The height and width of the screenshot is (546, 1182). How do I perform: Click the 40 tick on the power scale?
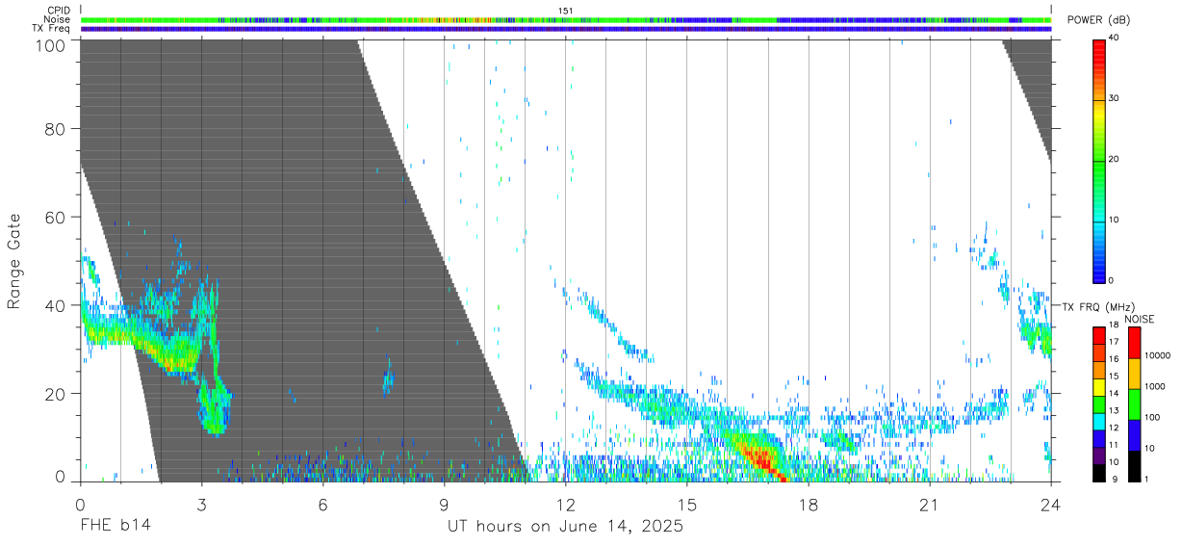(x=1115, y=38)
